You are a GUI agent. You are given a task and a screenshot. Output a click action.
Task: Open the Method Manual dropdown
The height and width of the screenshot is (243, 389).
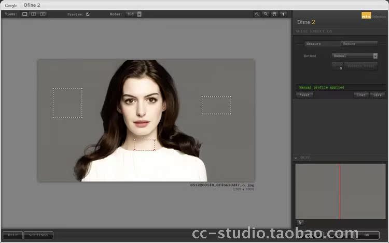click(355, 56)
